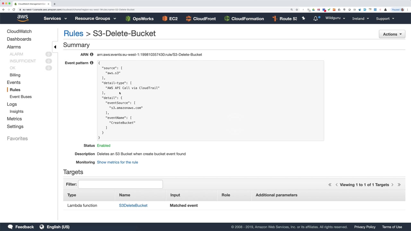Go to last page of targets
Screen dimensions: 411x231
(399, 185)
